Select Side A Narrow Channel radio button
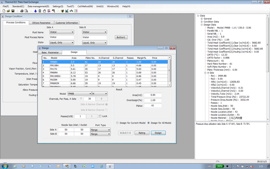 (x=106, y=105)
